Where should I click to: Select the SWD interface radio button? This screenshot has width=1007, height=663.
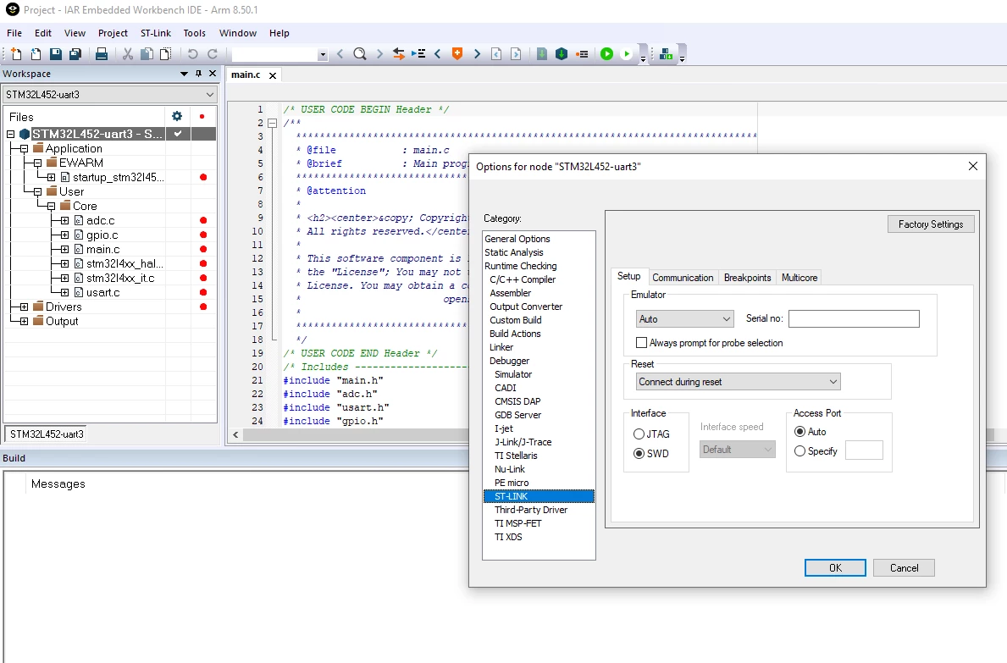click(639, 453)
